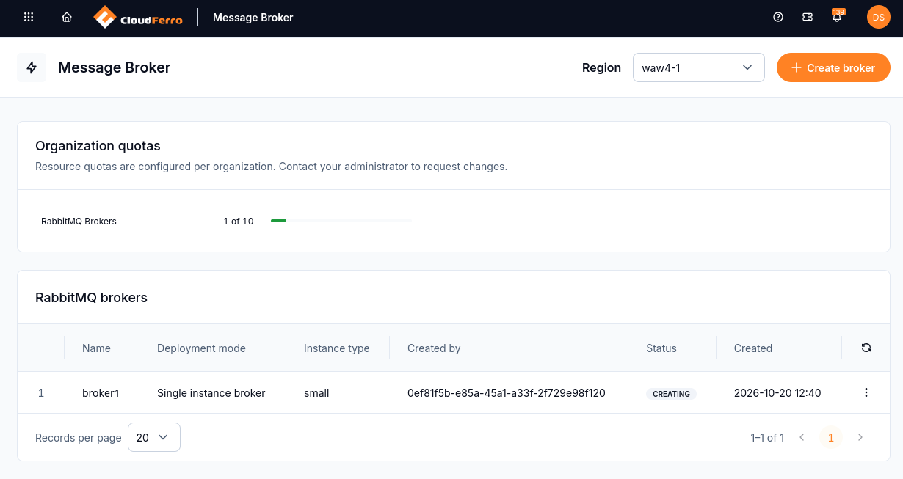Click the RabbitMQ Brokers quota label
The height and width of the screenshot is (479, 903).
point(79,221)
